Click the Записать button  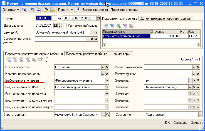coord(180,123)
